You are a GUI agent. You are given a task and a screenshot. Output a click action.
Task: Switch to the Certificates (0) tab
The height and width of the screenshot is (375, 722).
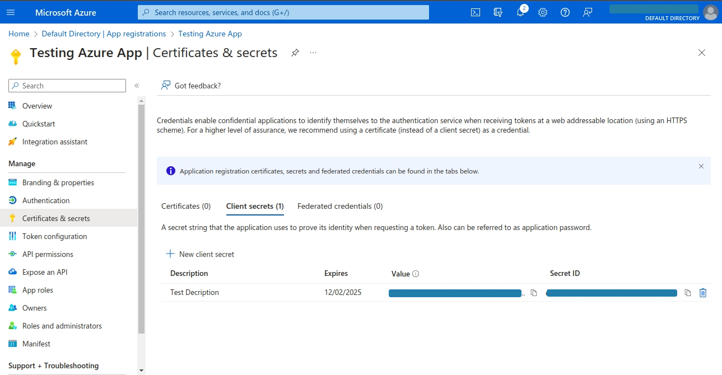(186, 206)
